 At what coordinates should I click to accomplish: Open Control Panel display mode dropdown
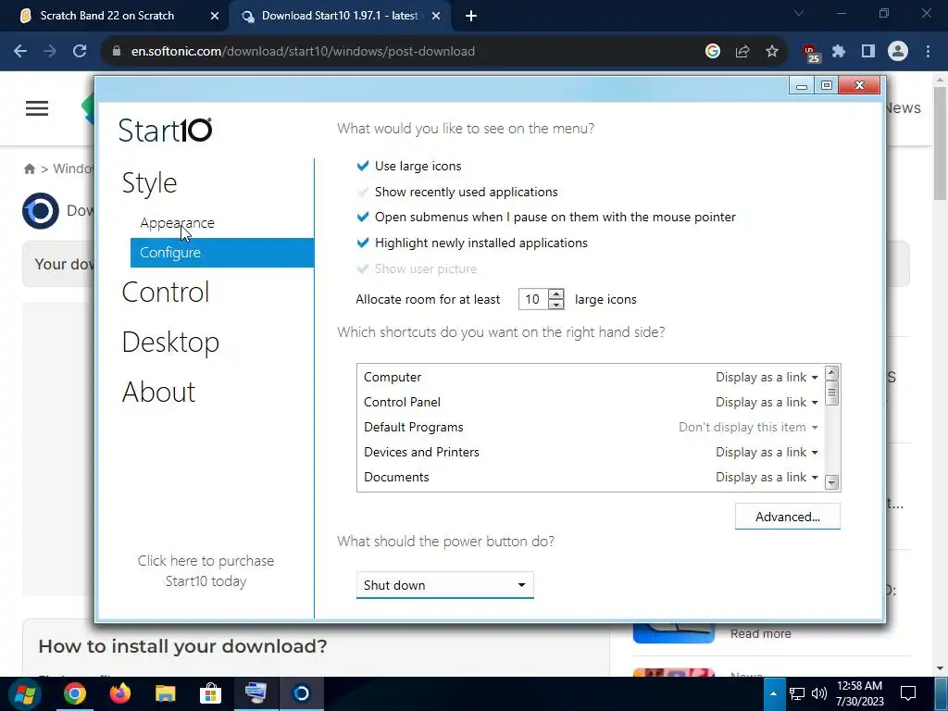pos(767,402)
